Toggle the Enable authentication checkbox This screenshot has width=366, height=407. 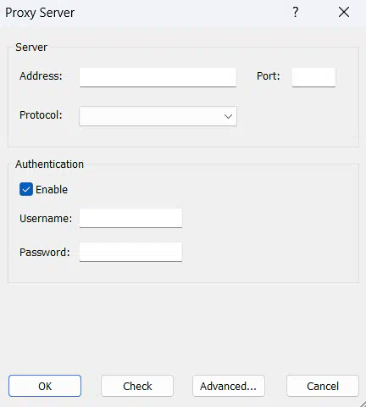(x=26, y=189)
